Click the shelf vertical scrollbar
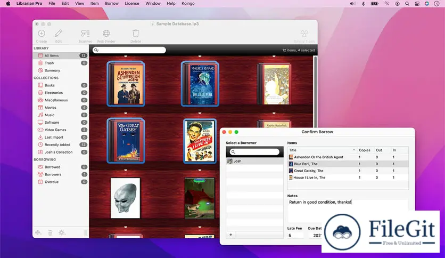The height and width of the screenshot is (258, 445). 315,91
